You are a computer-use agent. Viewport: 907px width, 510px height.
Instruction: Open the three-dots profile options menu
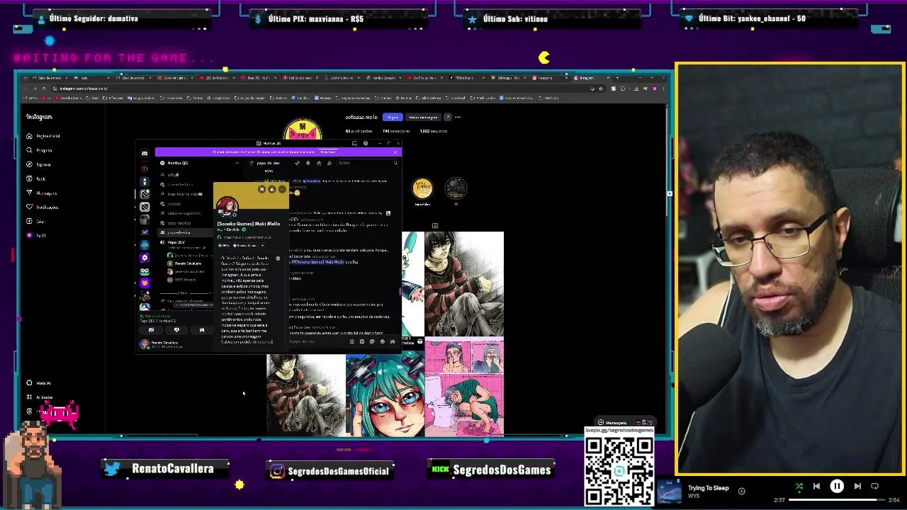[458, 117]
